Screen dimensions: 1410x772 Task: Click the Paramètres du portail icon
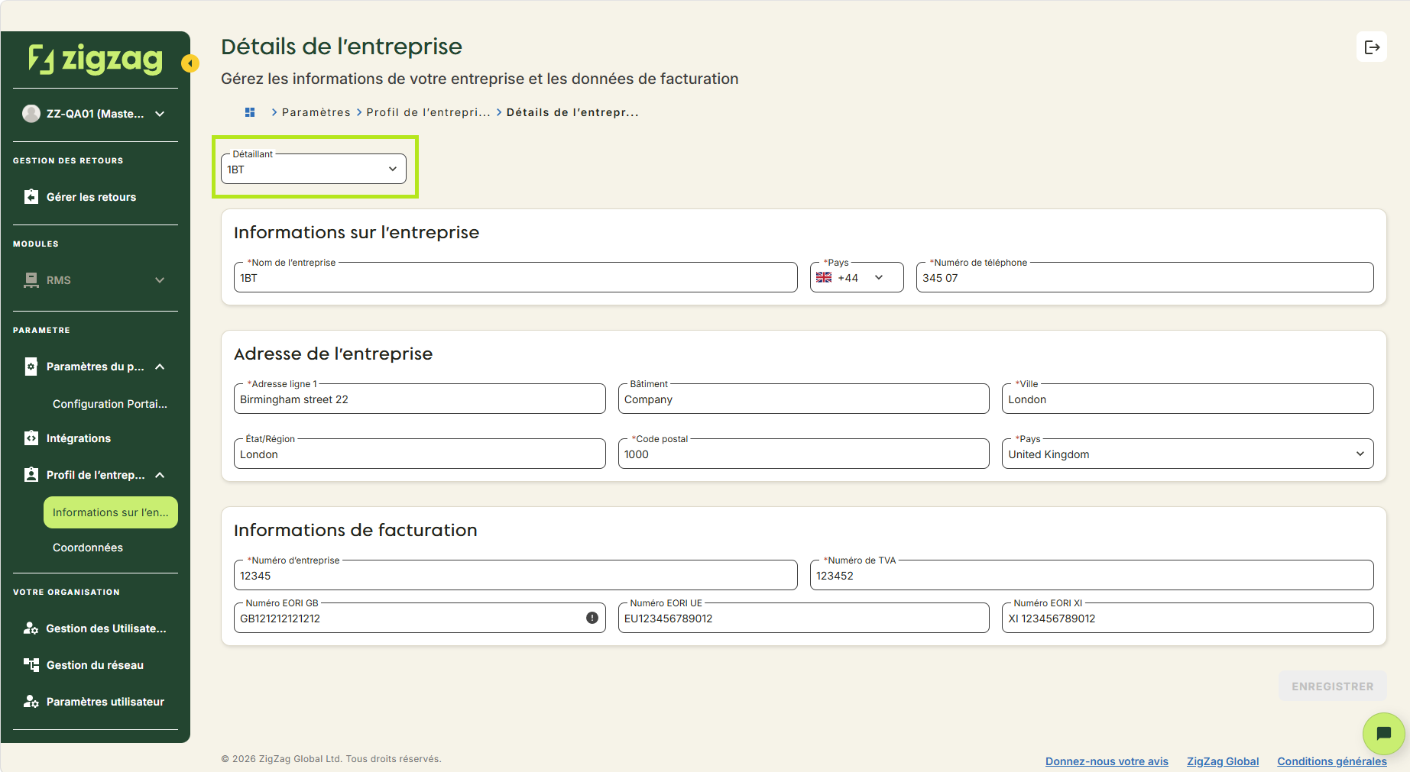click(31, 367)
